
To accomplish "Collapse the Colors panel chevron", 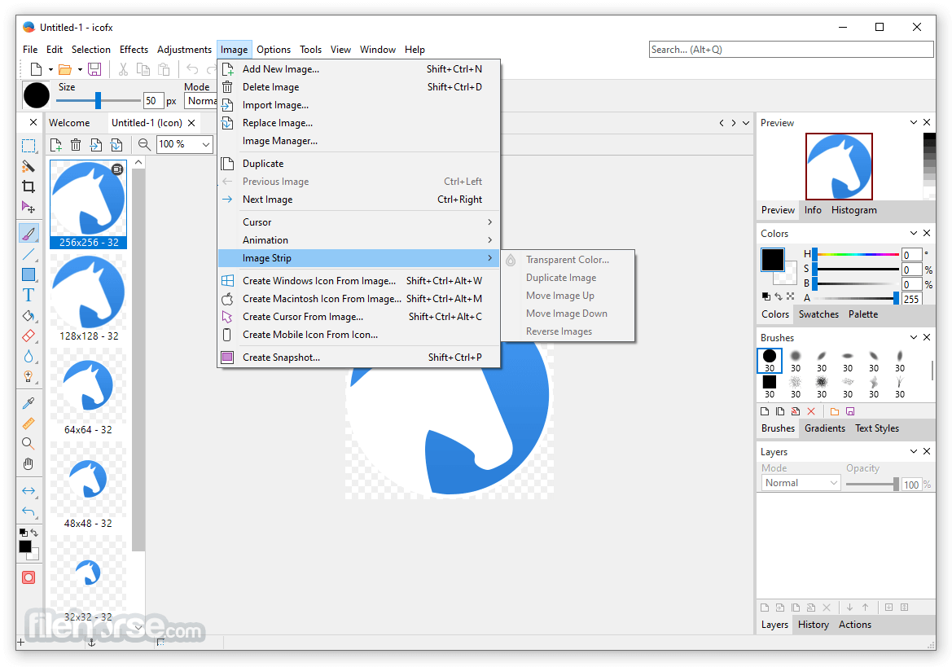I will (x=913, y=233).
